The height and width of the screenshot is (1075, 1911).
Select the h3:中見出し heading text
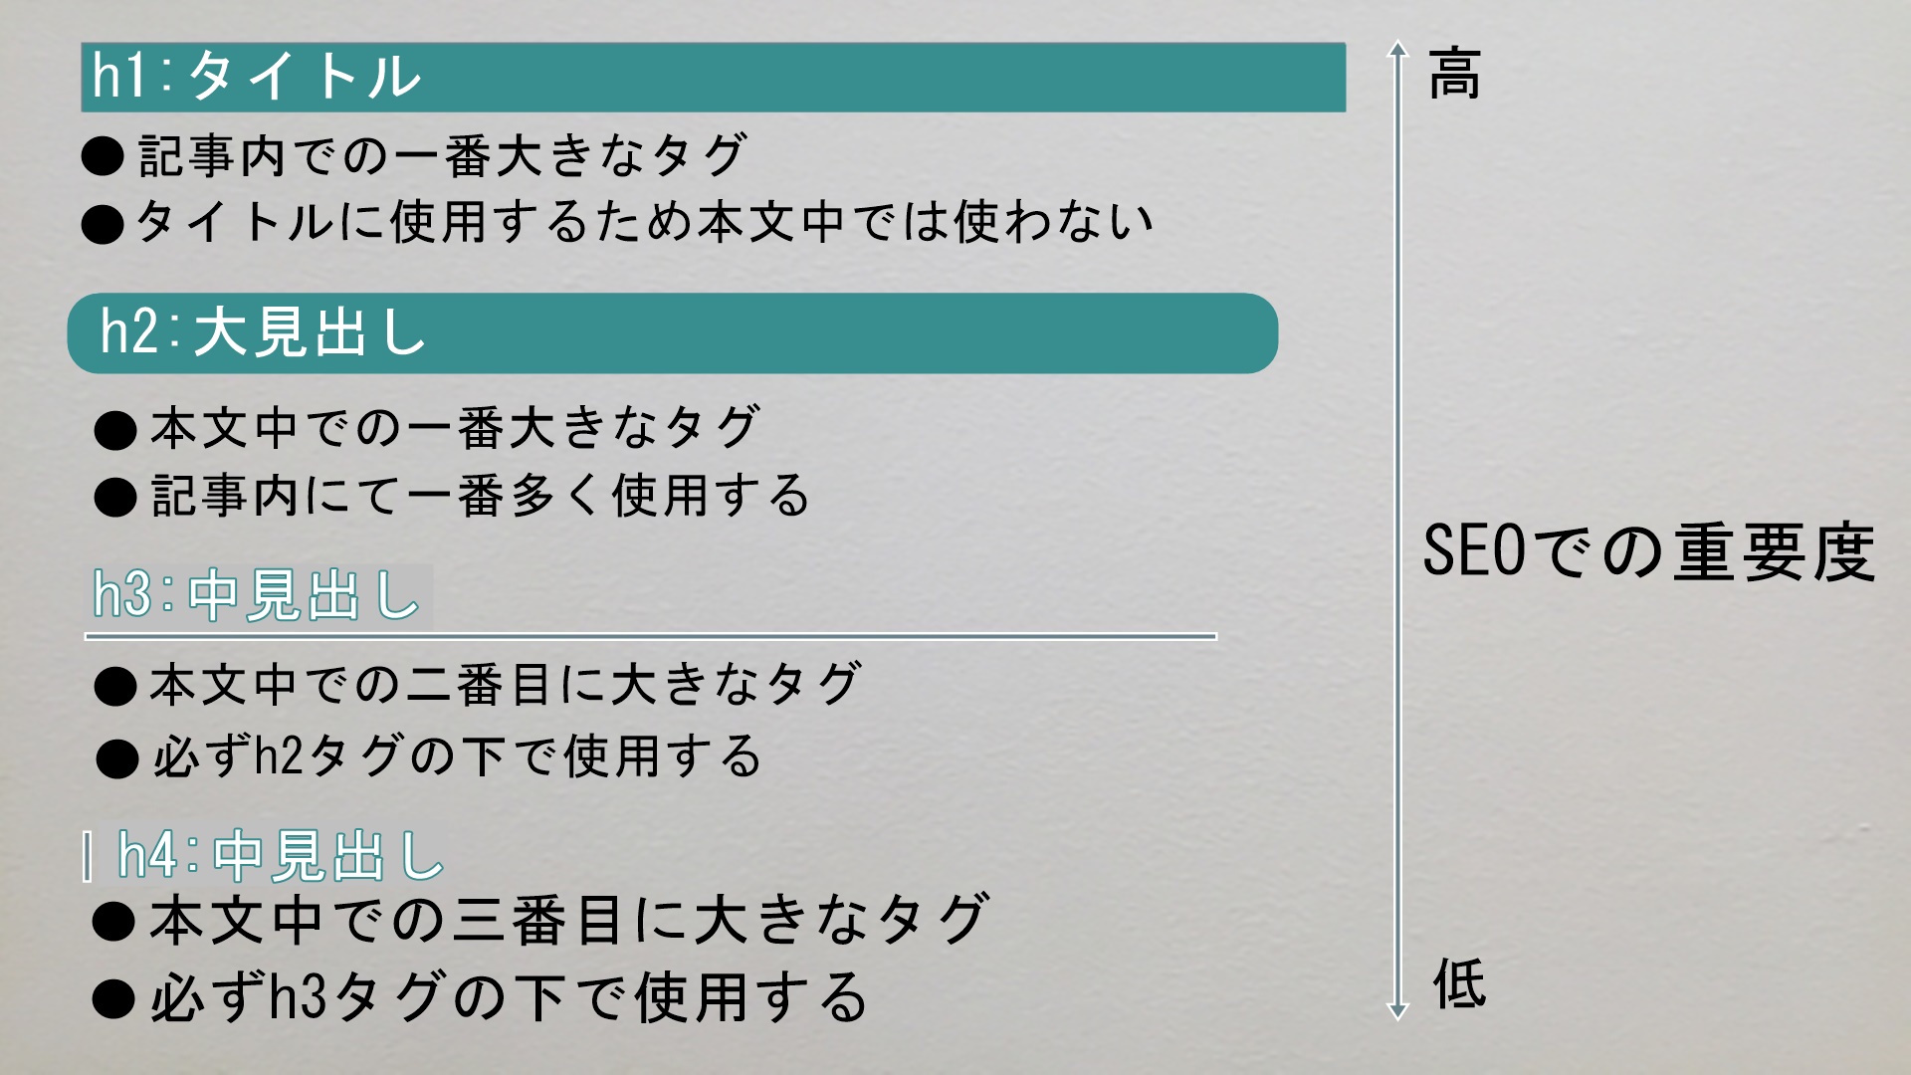pyautogui.click(x=258, y=595)
